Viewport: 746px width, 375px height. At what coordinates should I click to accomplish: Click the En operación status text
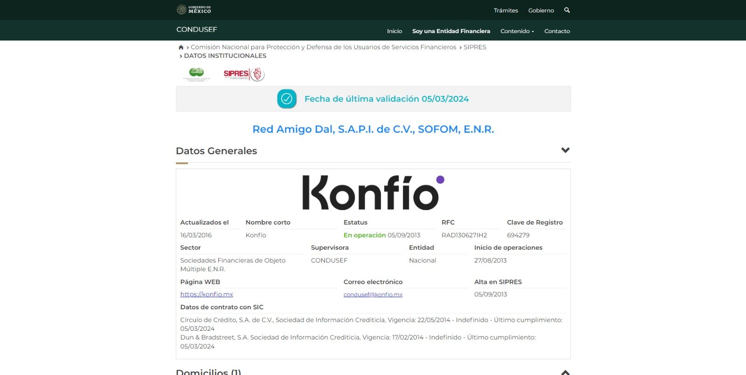[365, 235]
